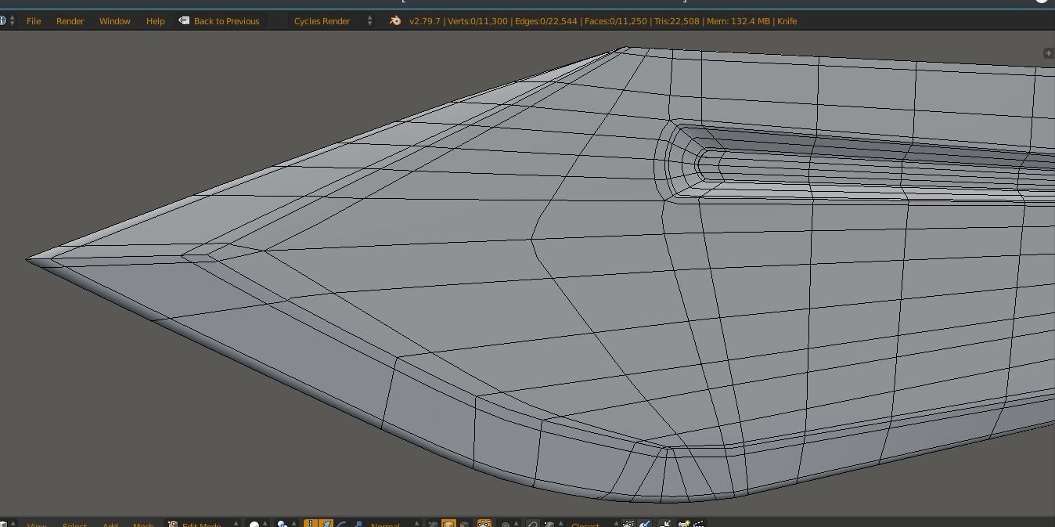
Task: Expand the properties panel with plus icon
Action: tap(1049, 53)
